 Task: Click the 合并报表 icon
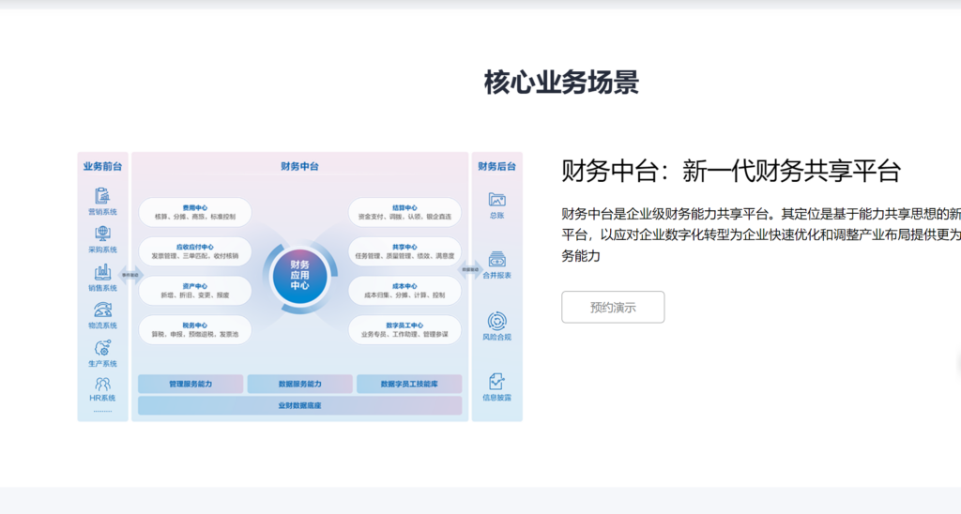pyautogui.click(x=496, y=260)
